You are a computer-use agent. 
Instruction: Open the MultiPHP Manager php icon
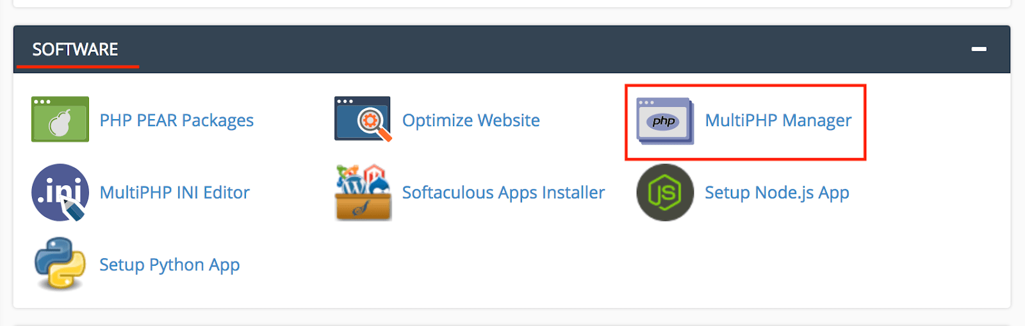[x=665, y=120]
